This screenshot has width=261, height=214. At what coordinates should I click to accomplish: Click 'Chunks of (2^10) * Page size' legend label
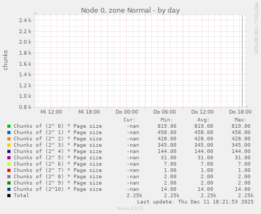click(58, 189)
